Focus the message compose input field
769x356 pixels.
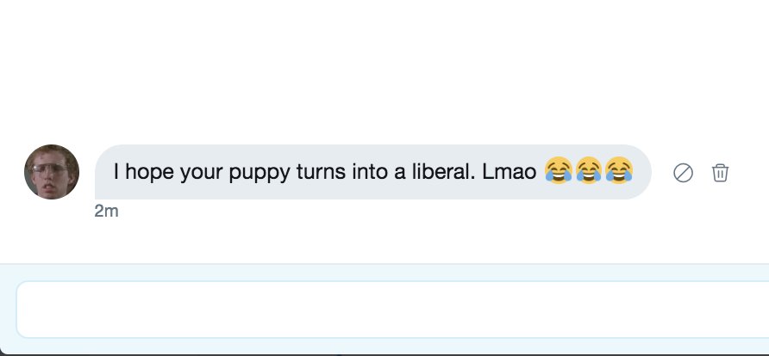pos(392,310)
